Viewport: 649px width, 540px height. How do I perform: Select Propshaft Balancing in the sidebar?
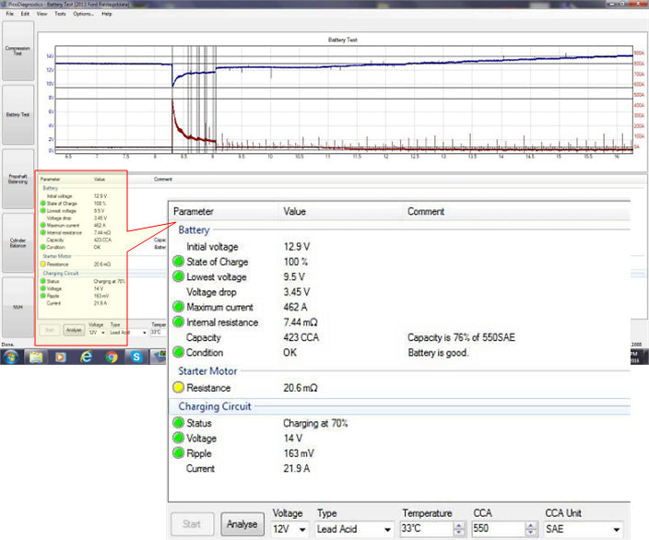[18, 179]
